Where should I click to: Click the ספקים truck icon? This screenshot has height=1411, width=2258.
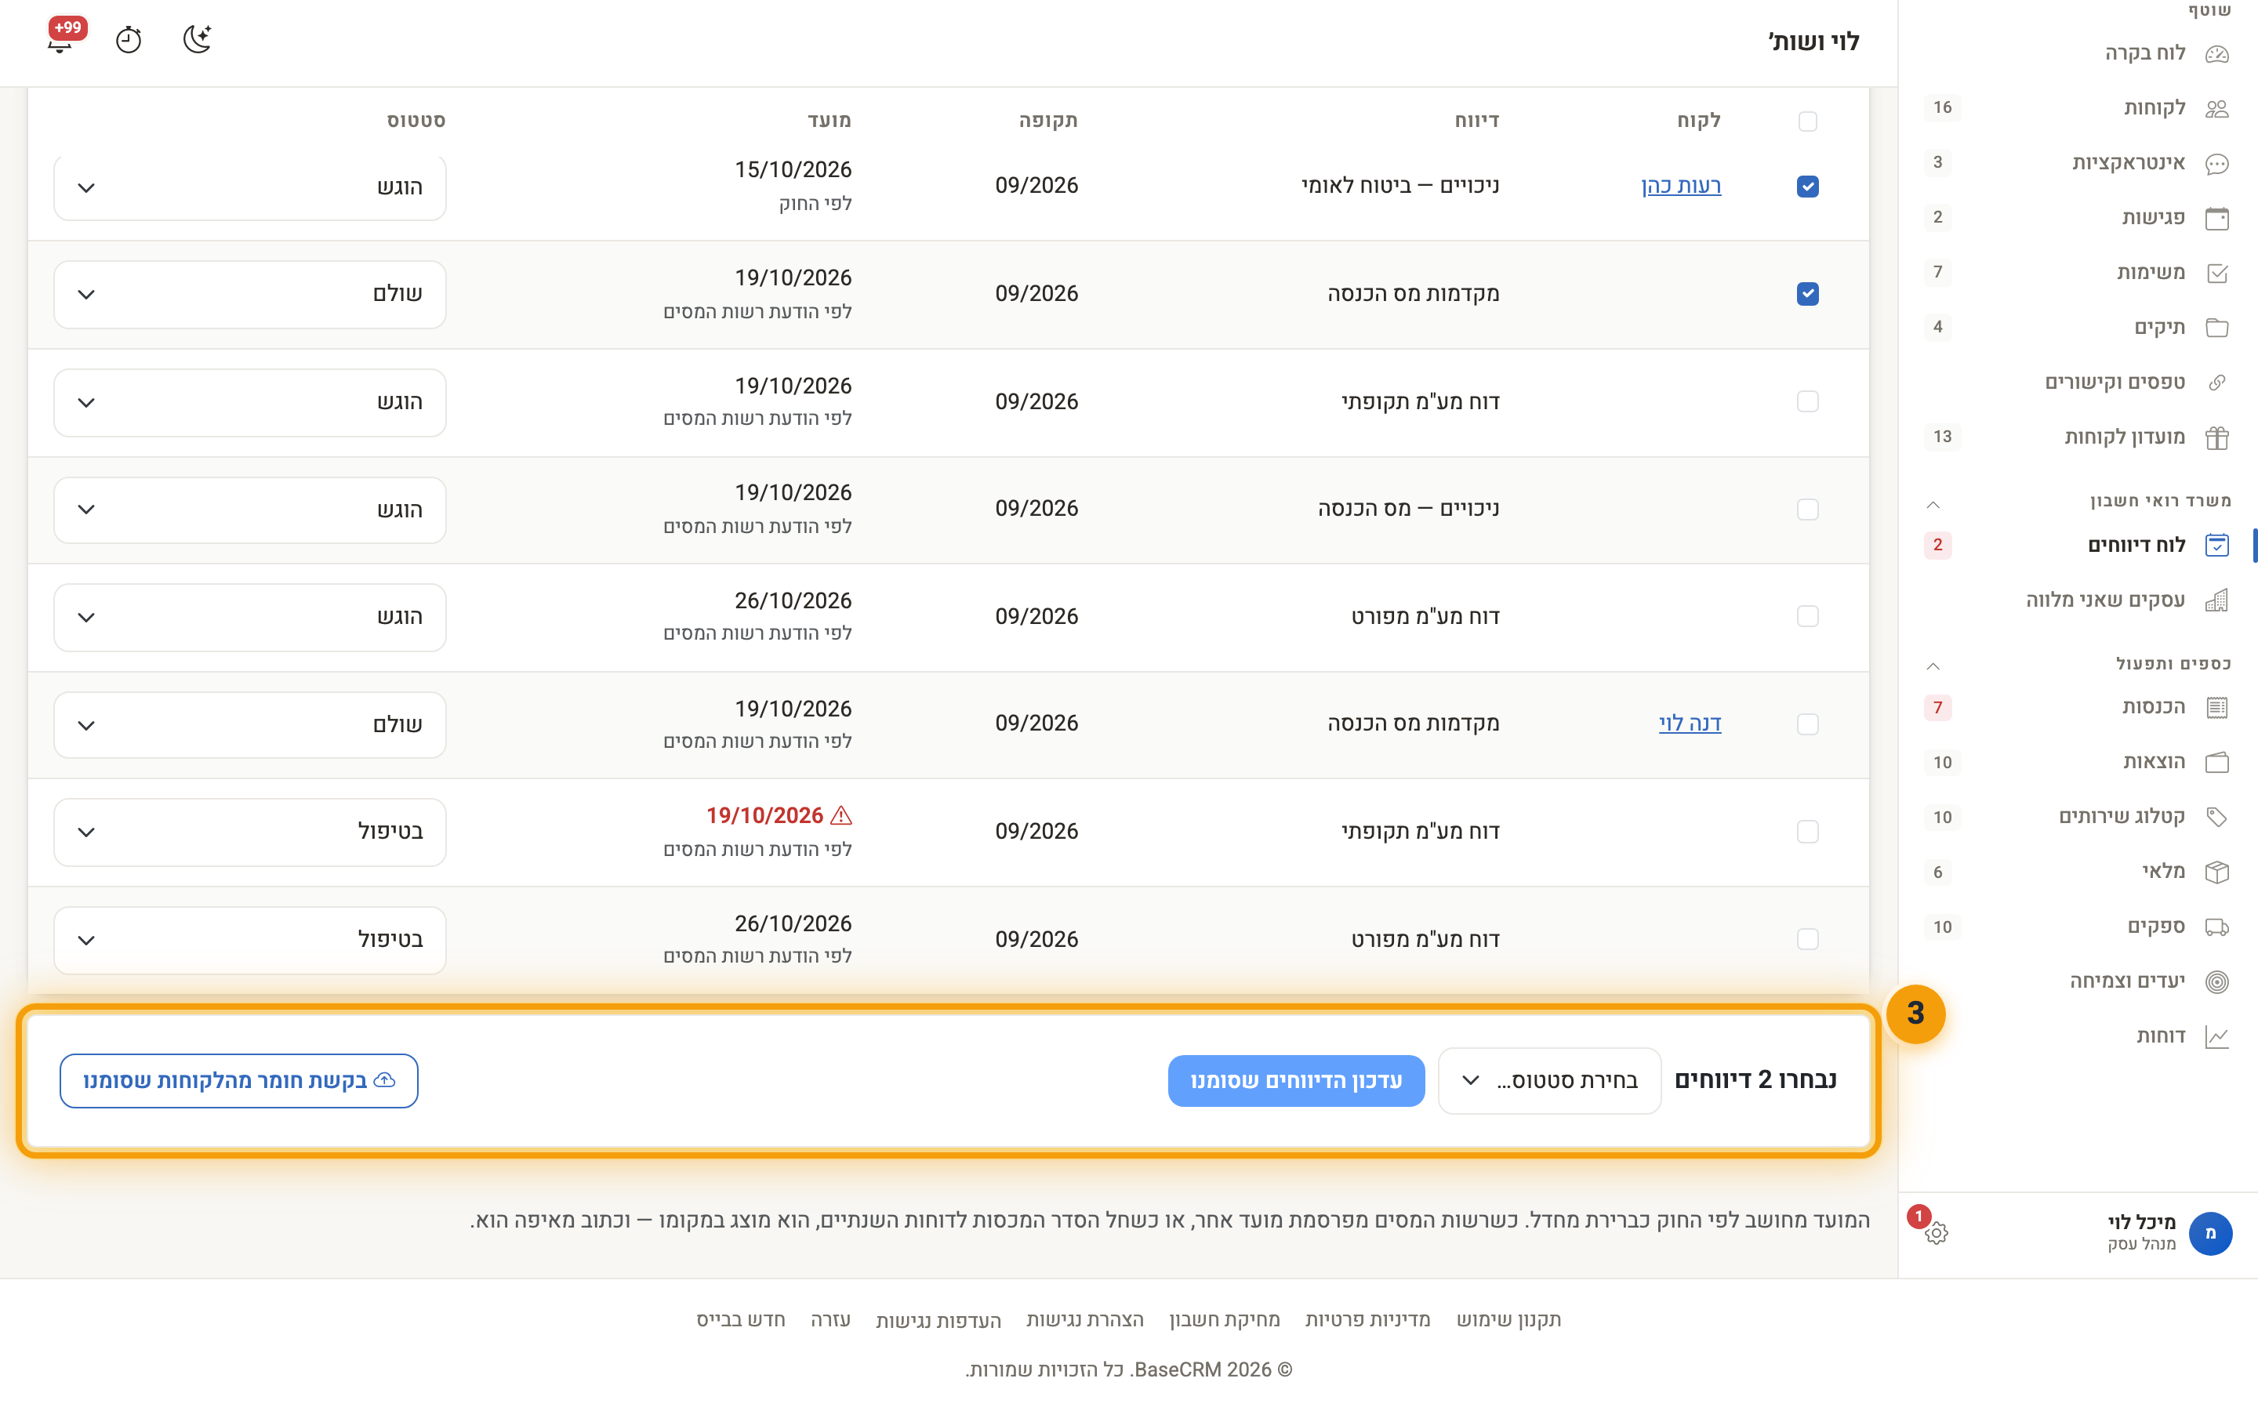[x=2217, y=927]
